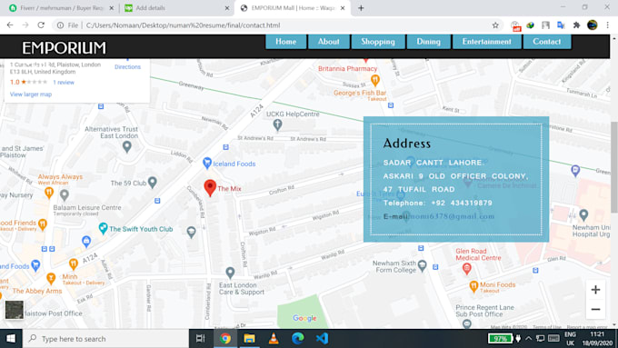Click the Google Translate extension icon
The width and height of the screenshot is (618, 348).
click(561, 25)
